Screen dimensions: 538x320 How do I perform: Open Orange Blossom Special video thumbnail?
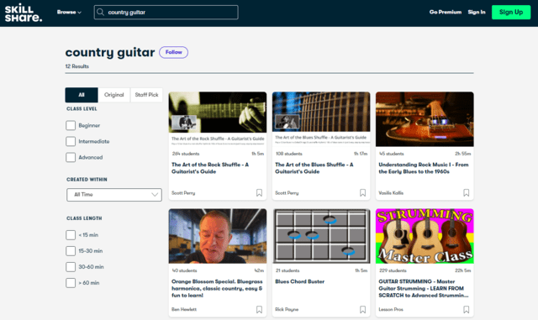coord(218,236)
